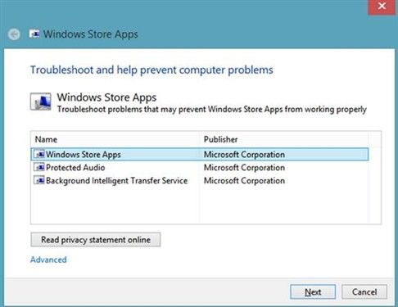The image size is (398, 307).
Task: Select the Windows Store Apps list entry
Action: [200, 154]
